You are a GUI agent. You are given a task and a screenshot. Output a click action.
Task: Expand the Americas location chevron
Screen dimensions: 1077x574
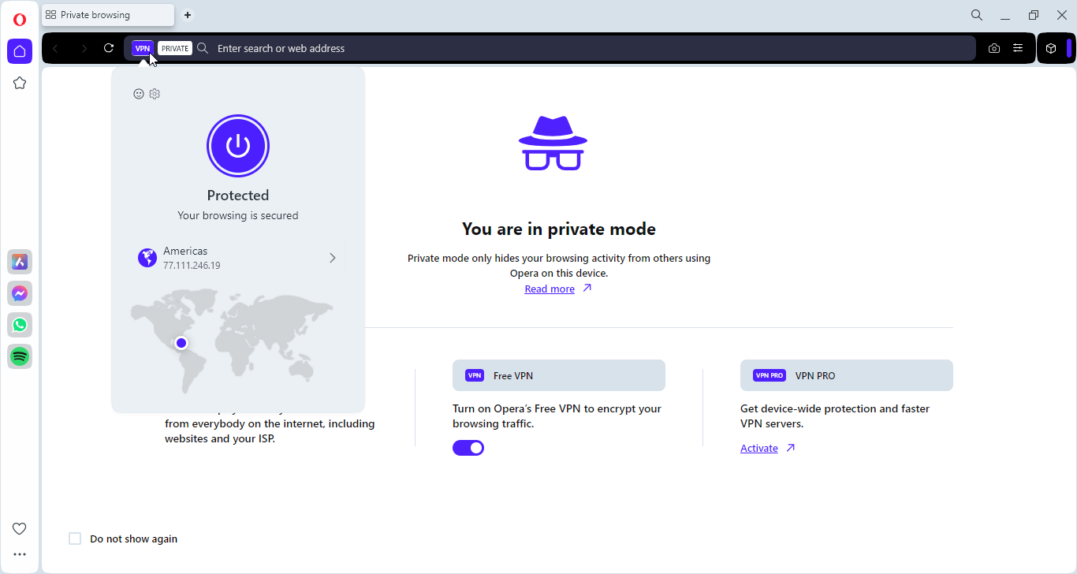pyautogui.click(x=332, y=258)
